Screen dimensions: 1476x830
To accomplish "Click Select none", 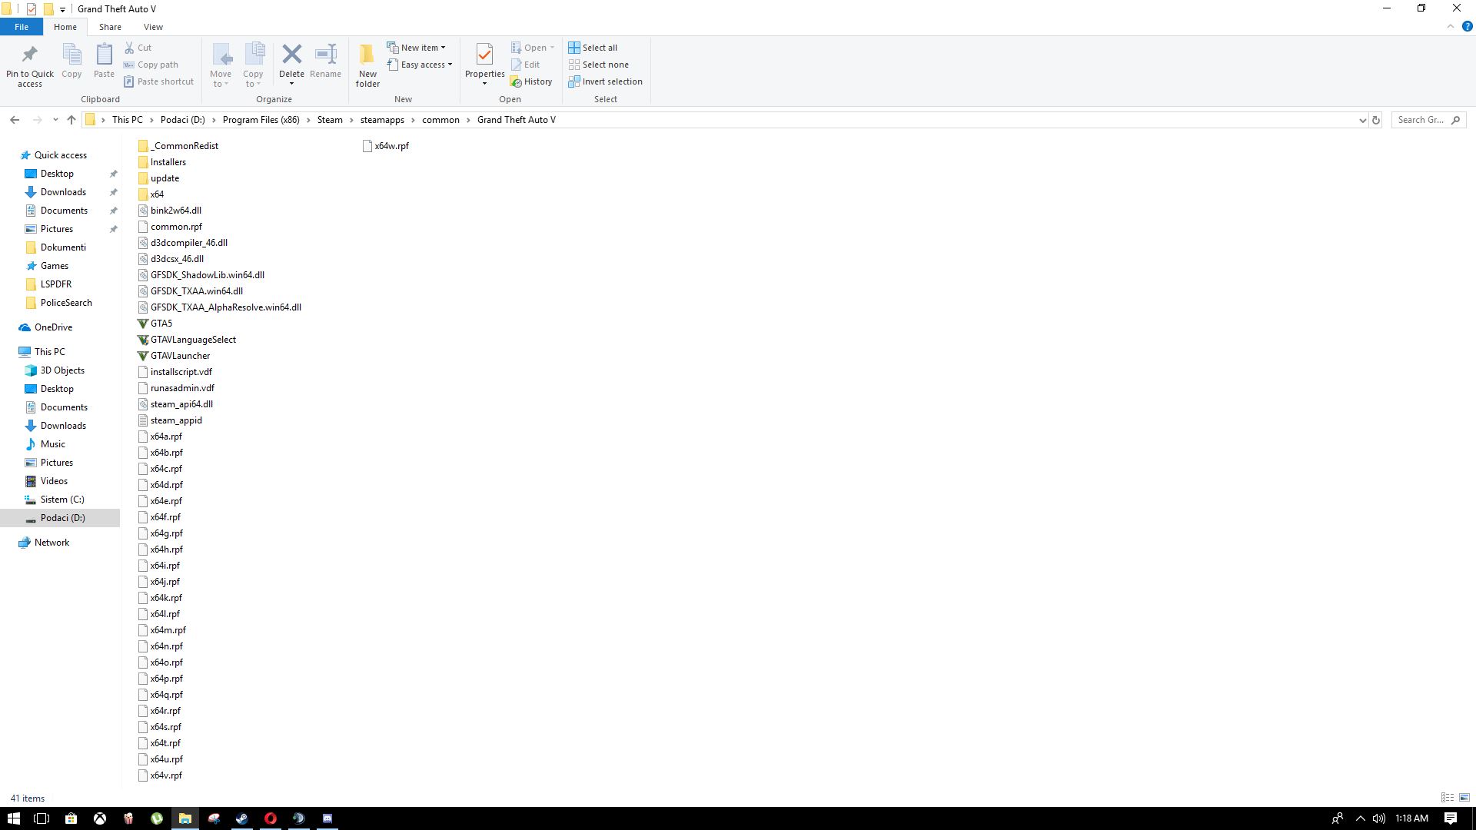I will [x=598, y=65].
